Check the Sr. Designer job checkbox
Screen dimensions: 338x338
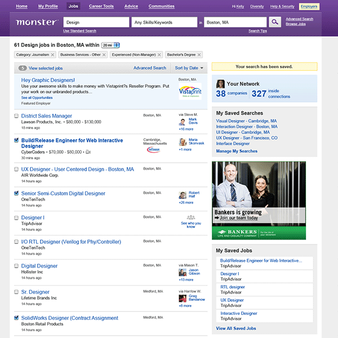[x=16, y=292]
